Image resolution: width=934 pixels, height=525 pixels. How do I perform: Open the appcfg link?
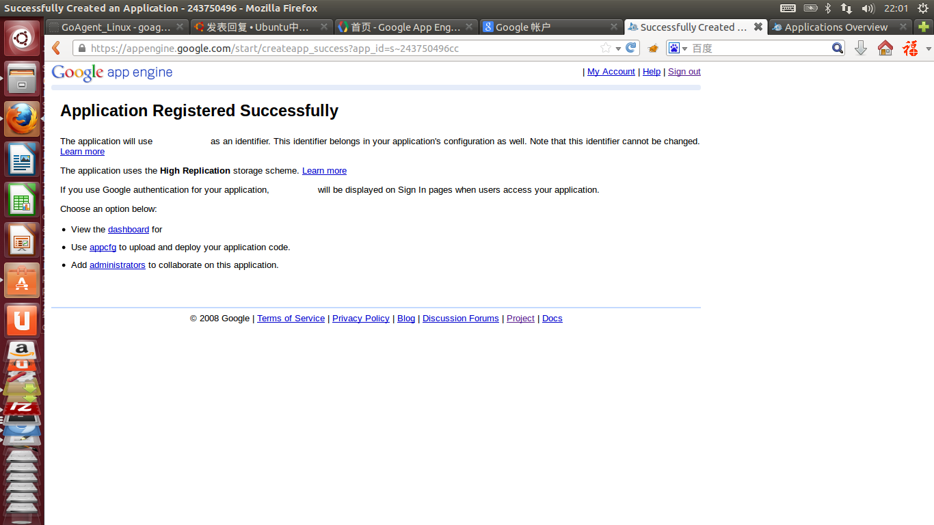[x=103, y=247]
